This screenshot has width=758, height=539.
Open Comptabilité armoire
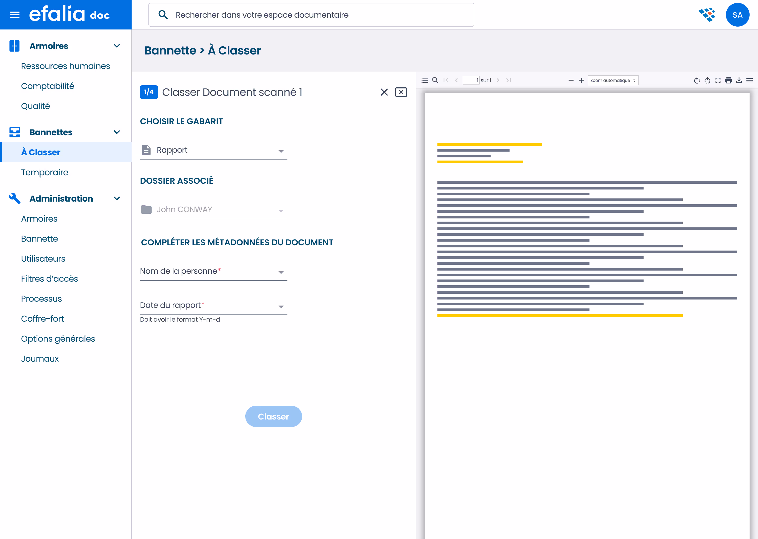(47, 86)
